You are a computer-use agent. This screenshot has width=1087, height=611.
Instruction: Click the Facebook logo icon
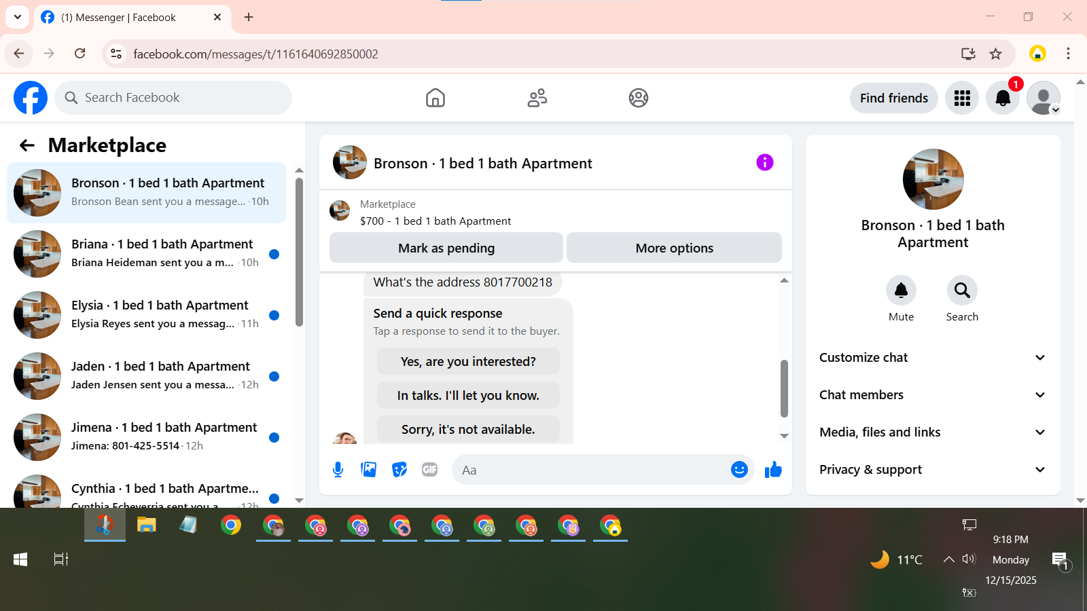click(x=31, y=98)
